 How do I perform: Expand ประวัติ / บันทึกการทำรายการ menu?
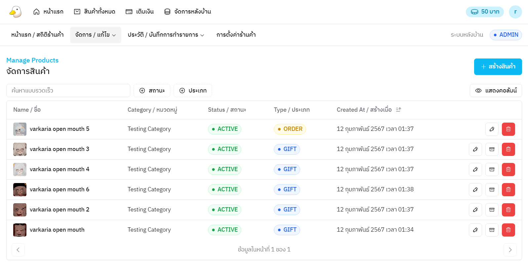tap(166, 35)
